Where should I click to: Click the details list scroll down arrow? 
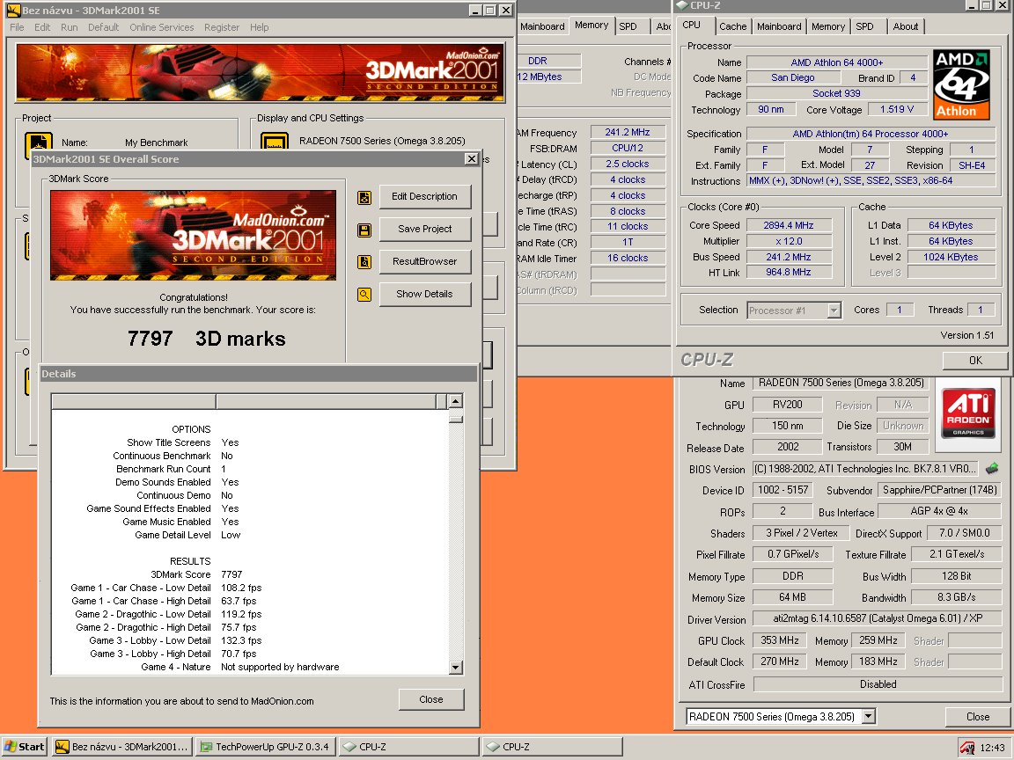(455, 667)
